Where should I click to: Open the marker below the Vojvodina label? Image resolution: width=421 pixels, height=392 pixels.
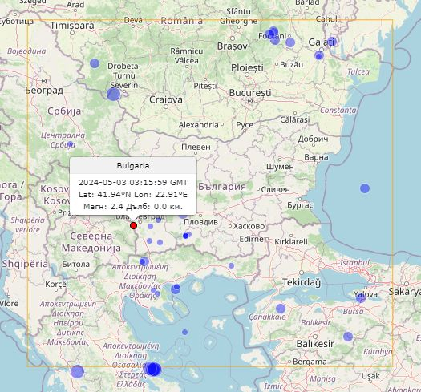(x=95, y=63)
